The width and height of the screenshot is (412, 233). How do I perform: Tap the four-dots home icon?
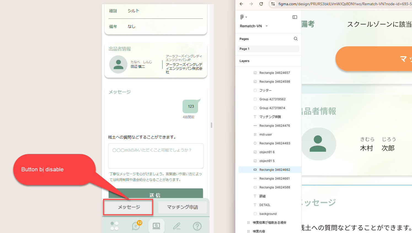pos(114,226)
